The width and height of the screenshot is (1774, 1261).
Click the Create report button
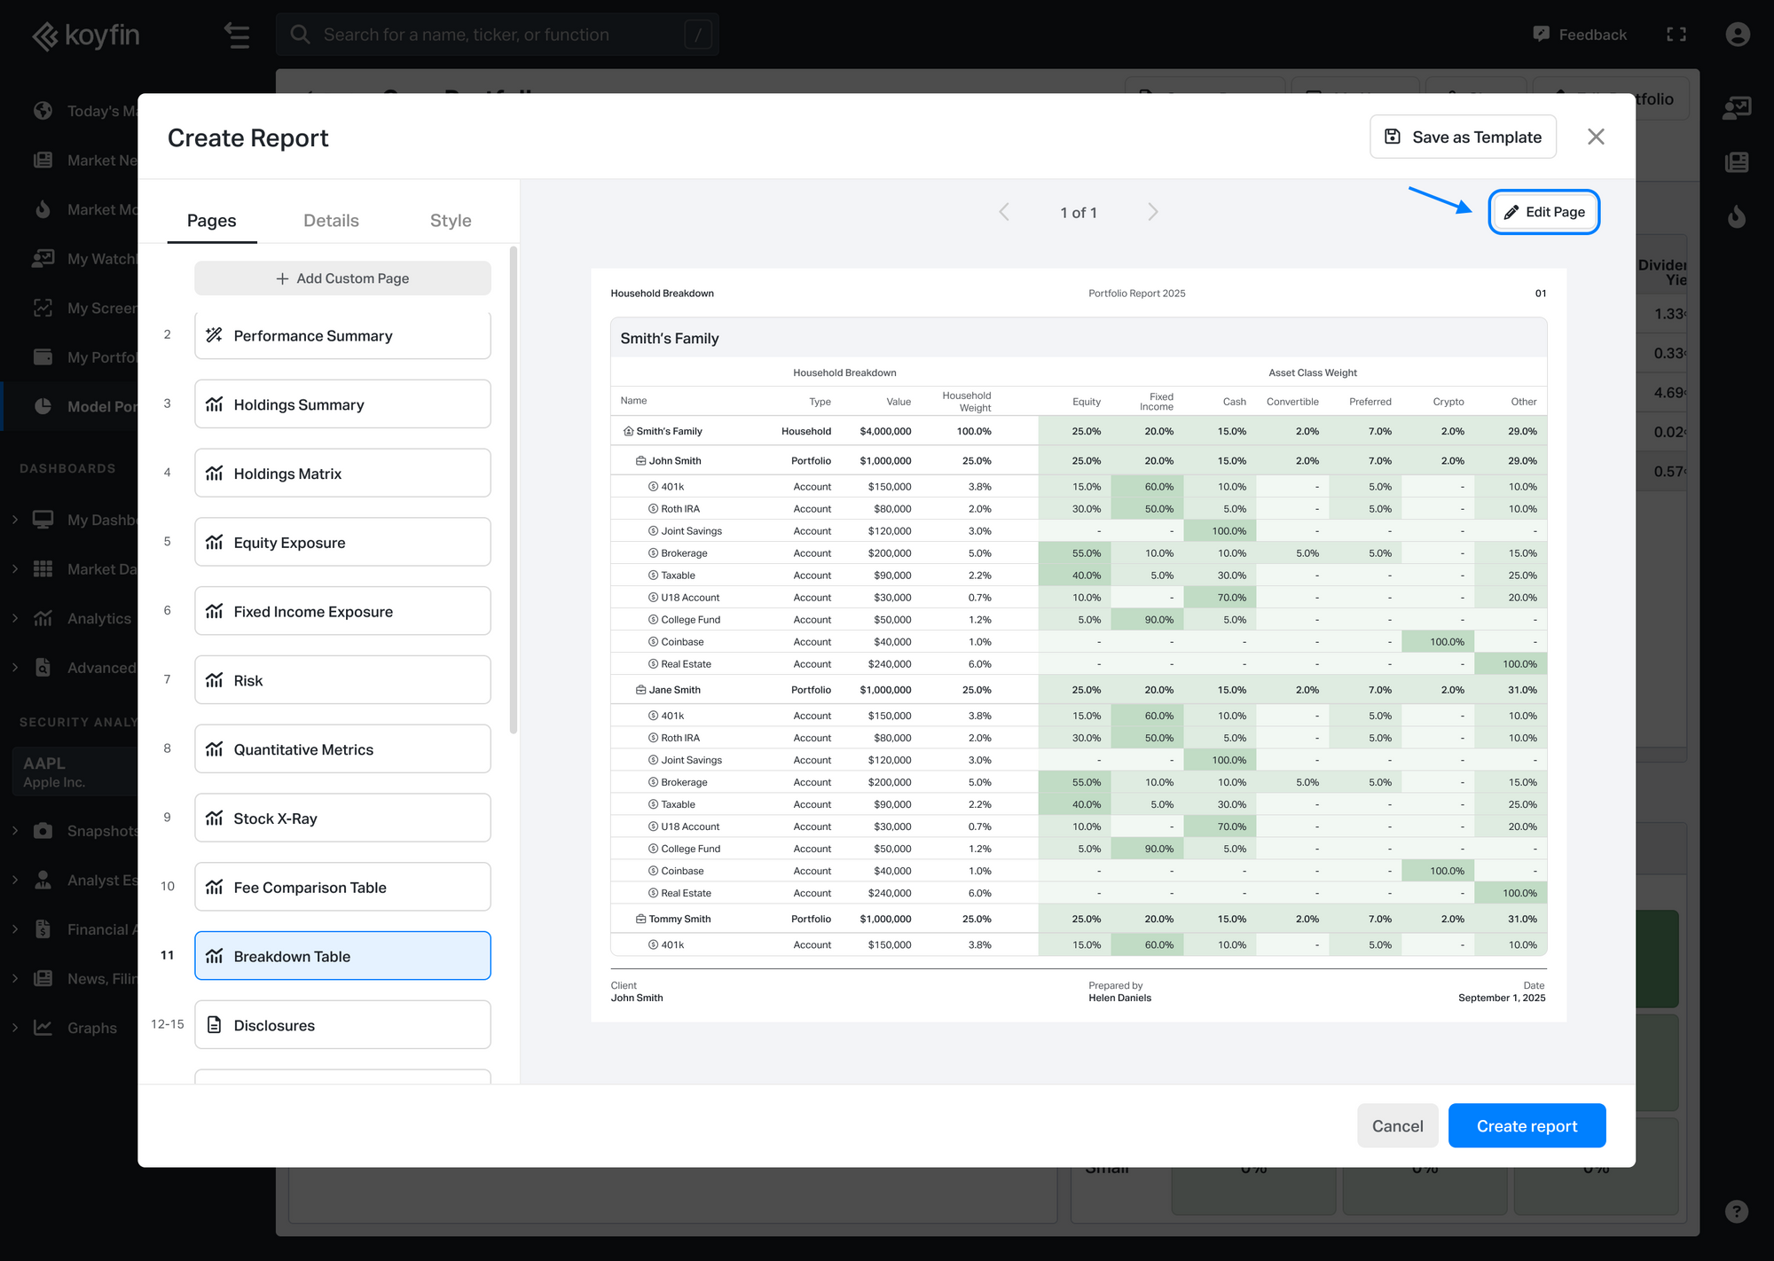click(1527, 1126)
